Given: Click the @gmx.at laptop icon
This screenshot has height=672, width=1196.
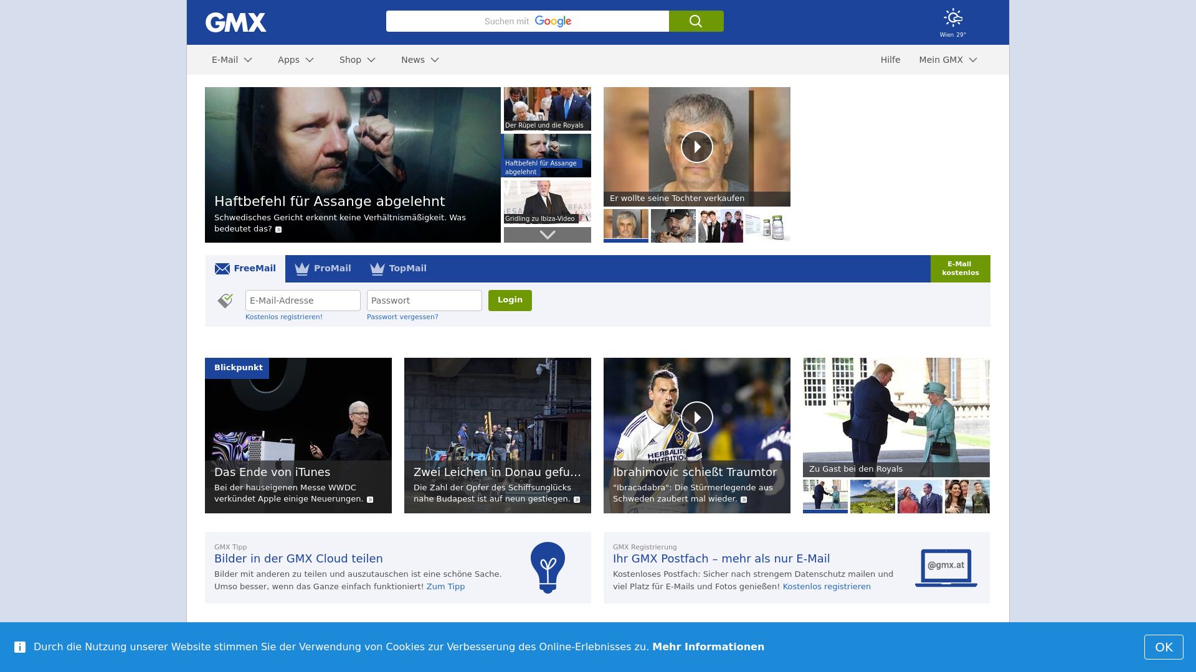Looking at the screenshot, I should click(x=946, y=567).
